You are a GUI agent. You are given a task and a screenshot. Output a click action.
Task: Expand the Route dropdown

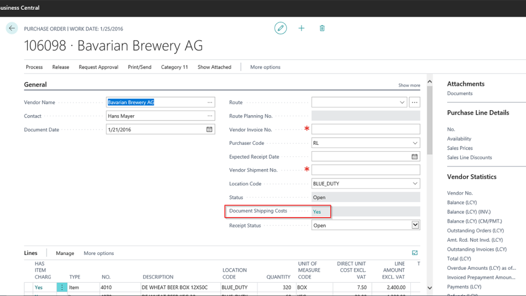[403, 103]
